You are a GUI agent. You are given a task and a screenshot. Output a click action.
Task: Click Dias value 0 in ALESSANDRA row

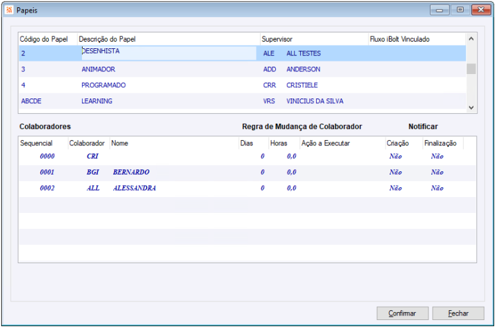263,188
